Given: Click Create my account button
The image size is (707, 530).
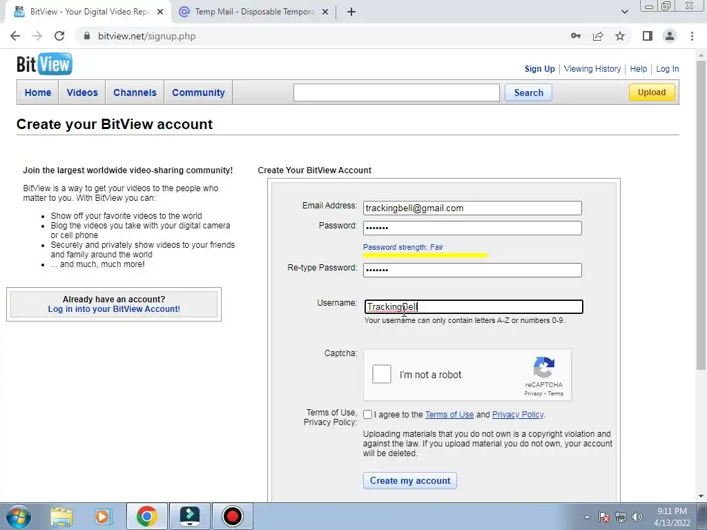Looking at the screenshot, I should pos(410,481).
